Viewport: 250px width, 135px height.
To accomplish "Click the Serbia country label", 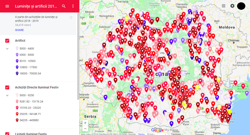I will tap(90, 117).
